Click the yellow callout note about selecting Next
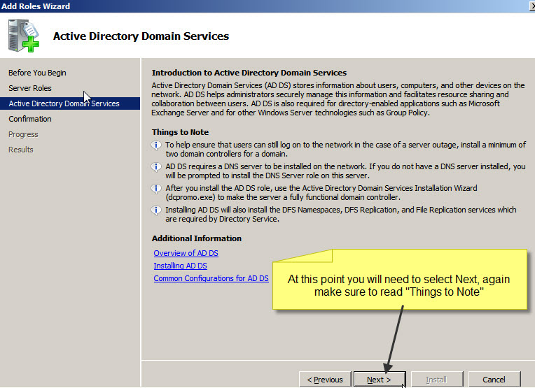The height and width of the screenshot is (388, 535). 398,285
